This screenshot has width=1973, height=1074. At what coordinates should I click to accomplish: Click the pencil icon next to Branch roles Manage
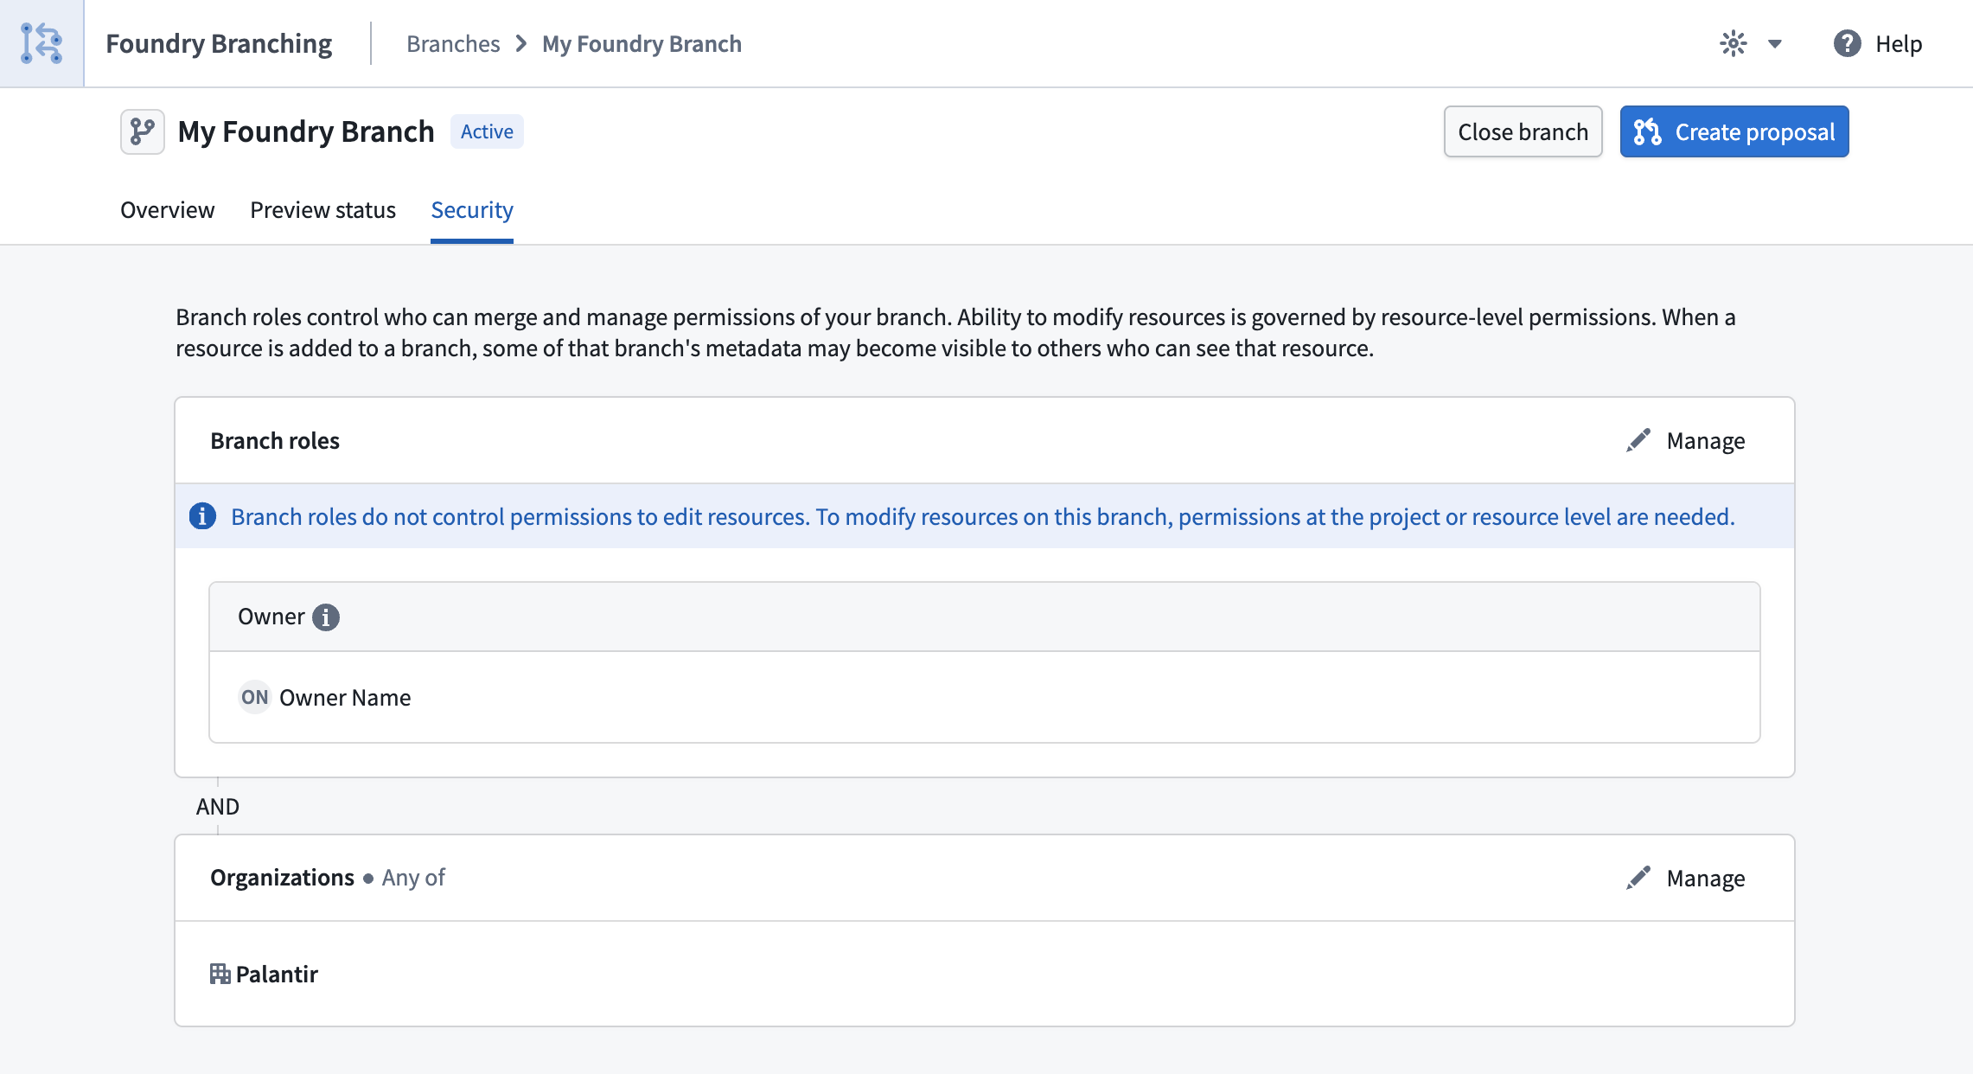[x=1638, y=440]
